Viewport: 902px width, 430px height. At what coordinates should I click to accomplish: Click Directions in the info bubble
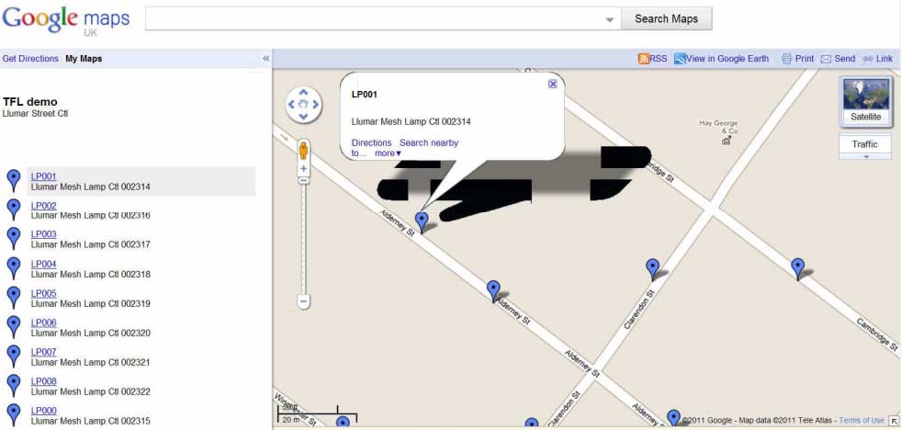tap(372, 142)
